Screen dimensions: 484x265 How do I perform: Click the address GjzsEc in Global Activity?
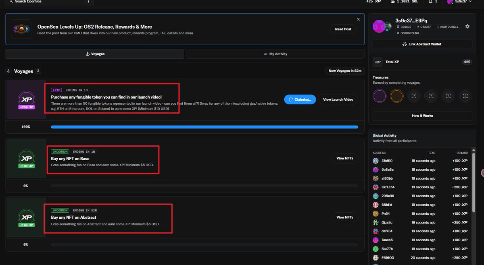pyautogui.click(x=387, y=222)
